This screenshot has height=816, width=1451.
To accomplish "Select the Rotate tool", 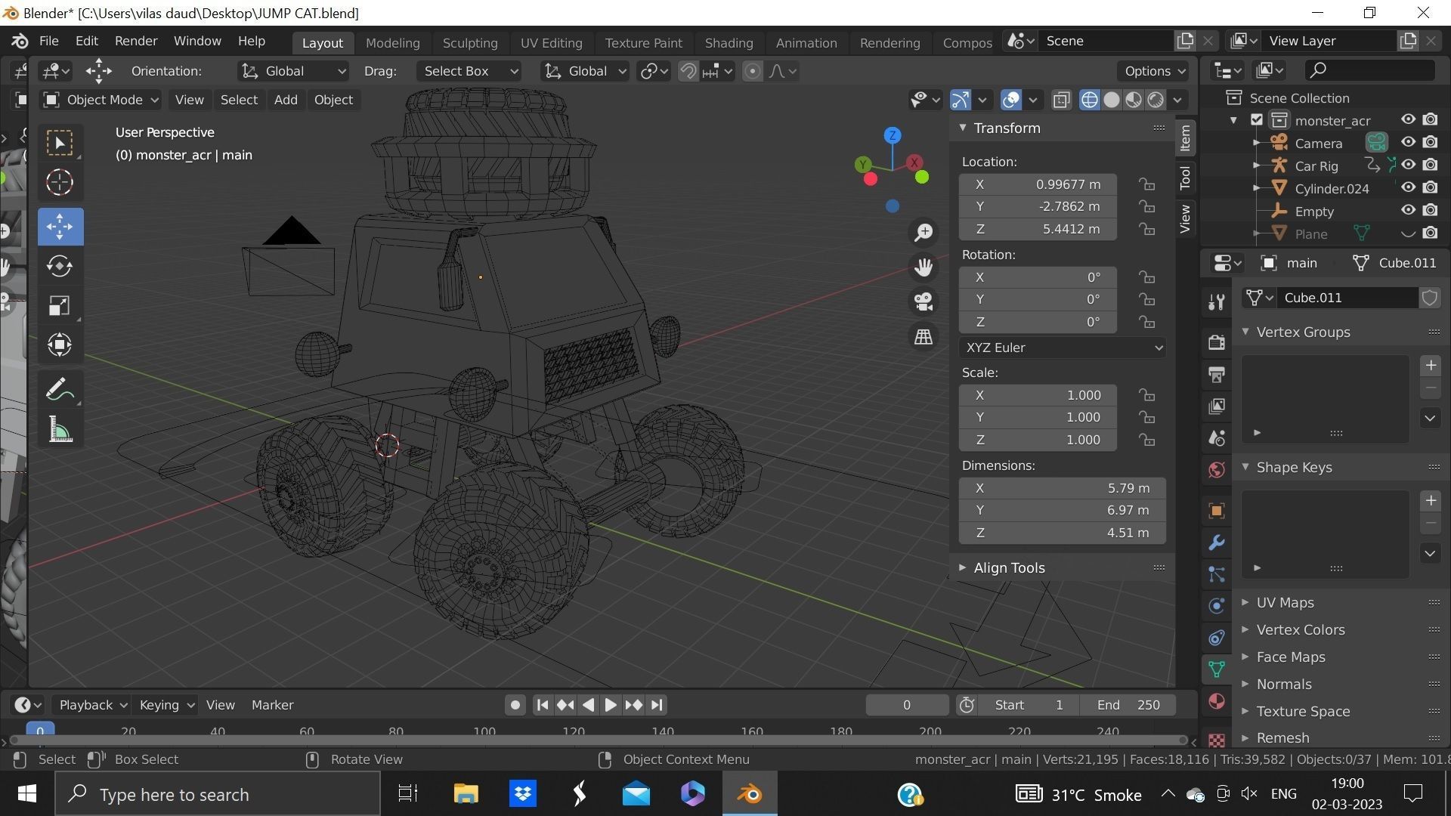I will point(59,266).
